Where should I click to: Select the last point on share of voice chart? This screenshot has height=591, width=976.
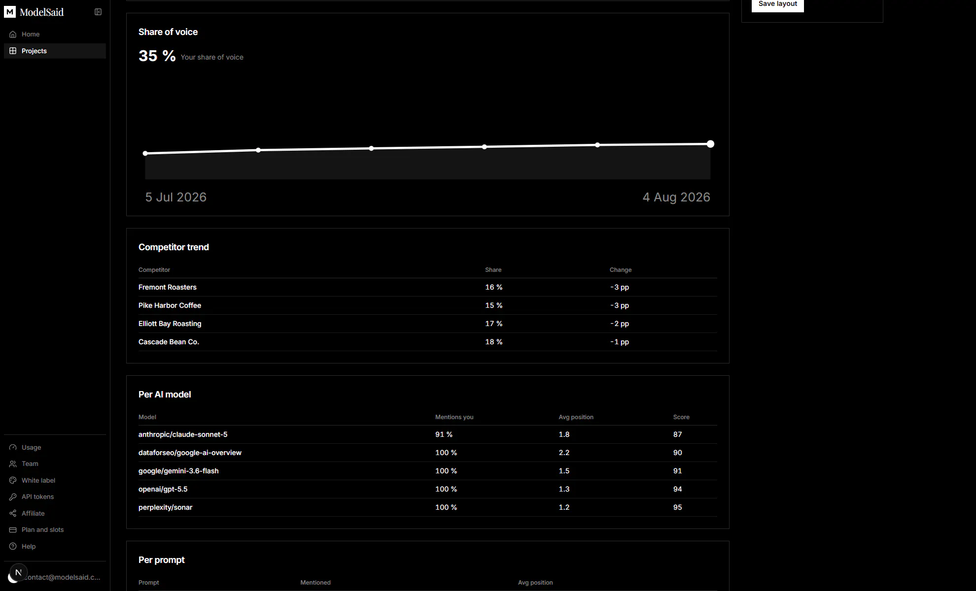(x=710, y=144)
